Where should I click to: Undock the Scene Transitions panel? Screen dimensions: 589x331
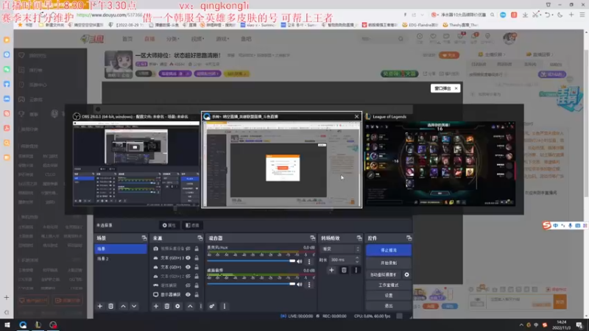[x=359, y=238]
